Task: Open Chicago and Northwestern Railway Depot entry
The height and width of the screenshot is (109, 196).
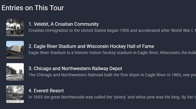Action: coord(75,69)
